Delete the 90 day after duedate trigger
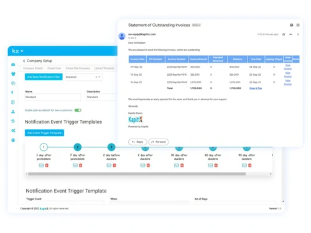311x233 pixels. coord(250,165)
